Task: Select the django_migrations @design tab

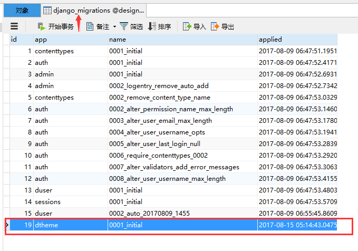Action: tap(94, 10)
